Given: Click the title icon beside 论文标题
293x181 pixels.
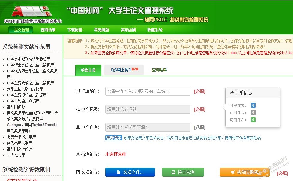Looking at the screenshot, I should tap(78, 109).
